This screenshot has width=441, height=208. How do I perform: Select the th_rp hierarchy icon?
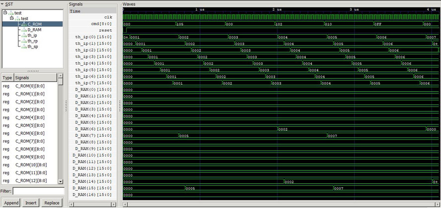(23, 41)
